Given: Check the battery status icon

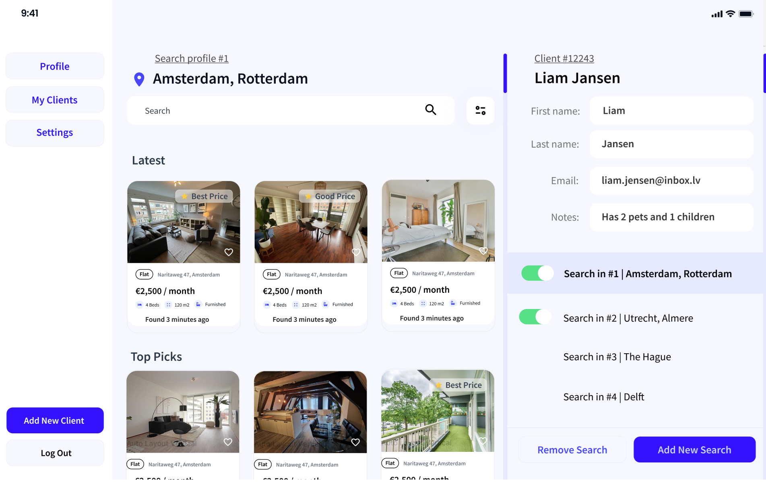Looking at the screenshot, I should [746, 14].
